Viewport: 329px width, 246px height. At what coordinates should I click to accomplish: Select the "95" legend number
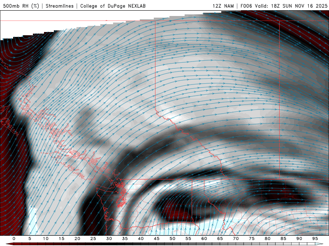[315, 239]
